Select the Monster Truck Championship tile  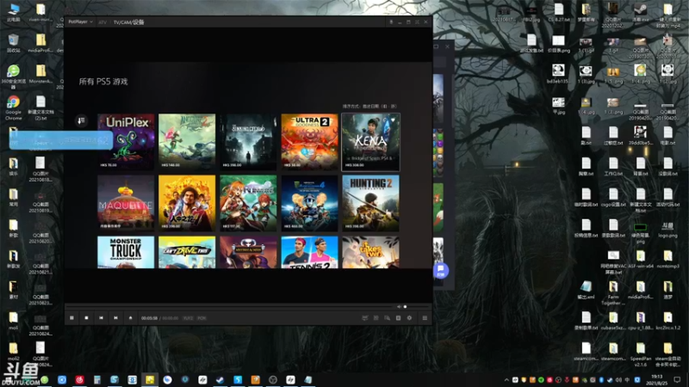pos(126,252)
